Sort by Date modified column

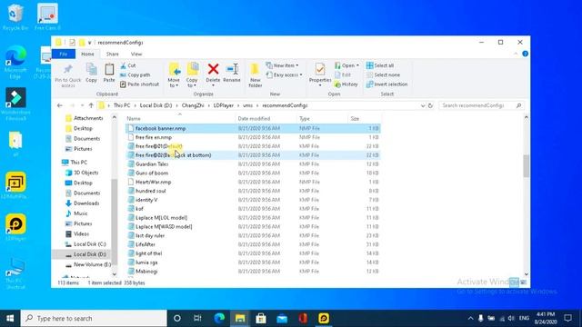click(266, 119)
